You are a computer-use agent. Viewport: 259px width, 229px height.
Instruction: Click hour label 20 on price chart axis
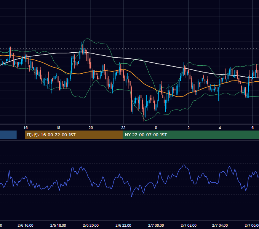[x=91, y=128]
